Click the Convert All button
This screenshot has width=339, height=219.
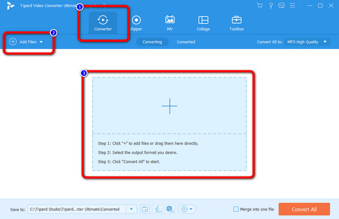pos(304,209)
